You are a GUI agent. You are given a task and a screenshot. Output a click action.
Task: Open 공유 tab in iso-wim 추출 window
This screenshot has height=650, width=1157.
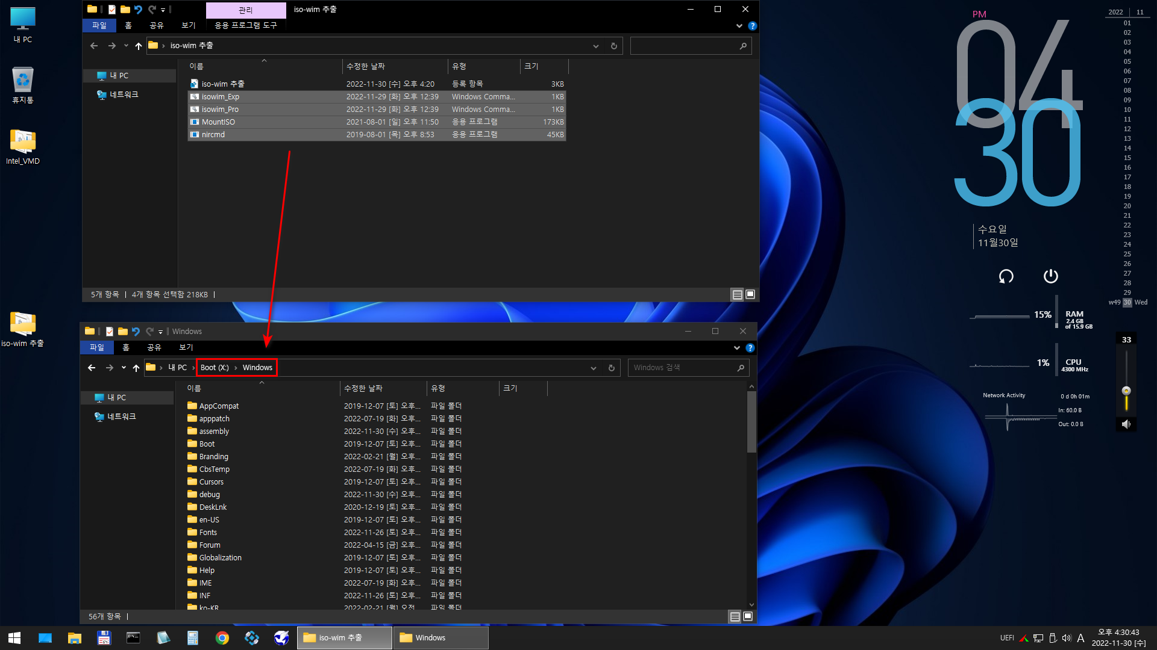pos(157,25)
